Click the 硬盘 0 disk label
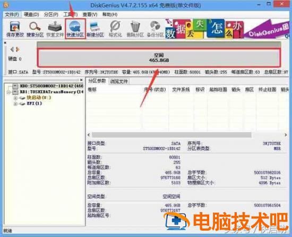This screenshot has height=237, width=292. pyautogui.click(x=15, y=59)
